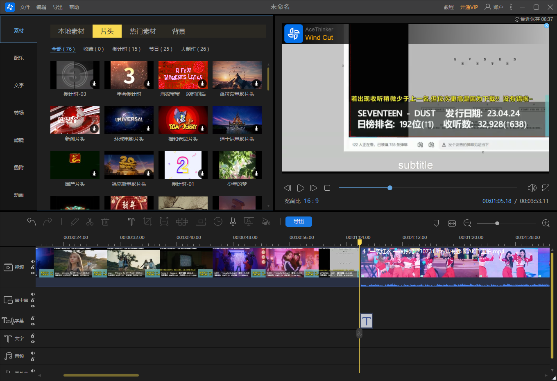Open the 编辑 menu
The width and height of the screenshot is (557, 381).
coord(41,7)
